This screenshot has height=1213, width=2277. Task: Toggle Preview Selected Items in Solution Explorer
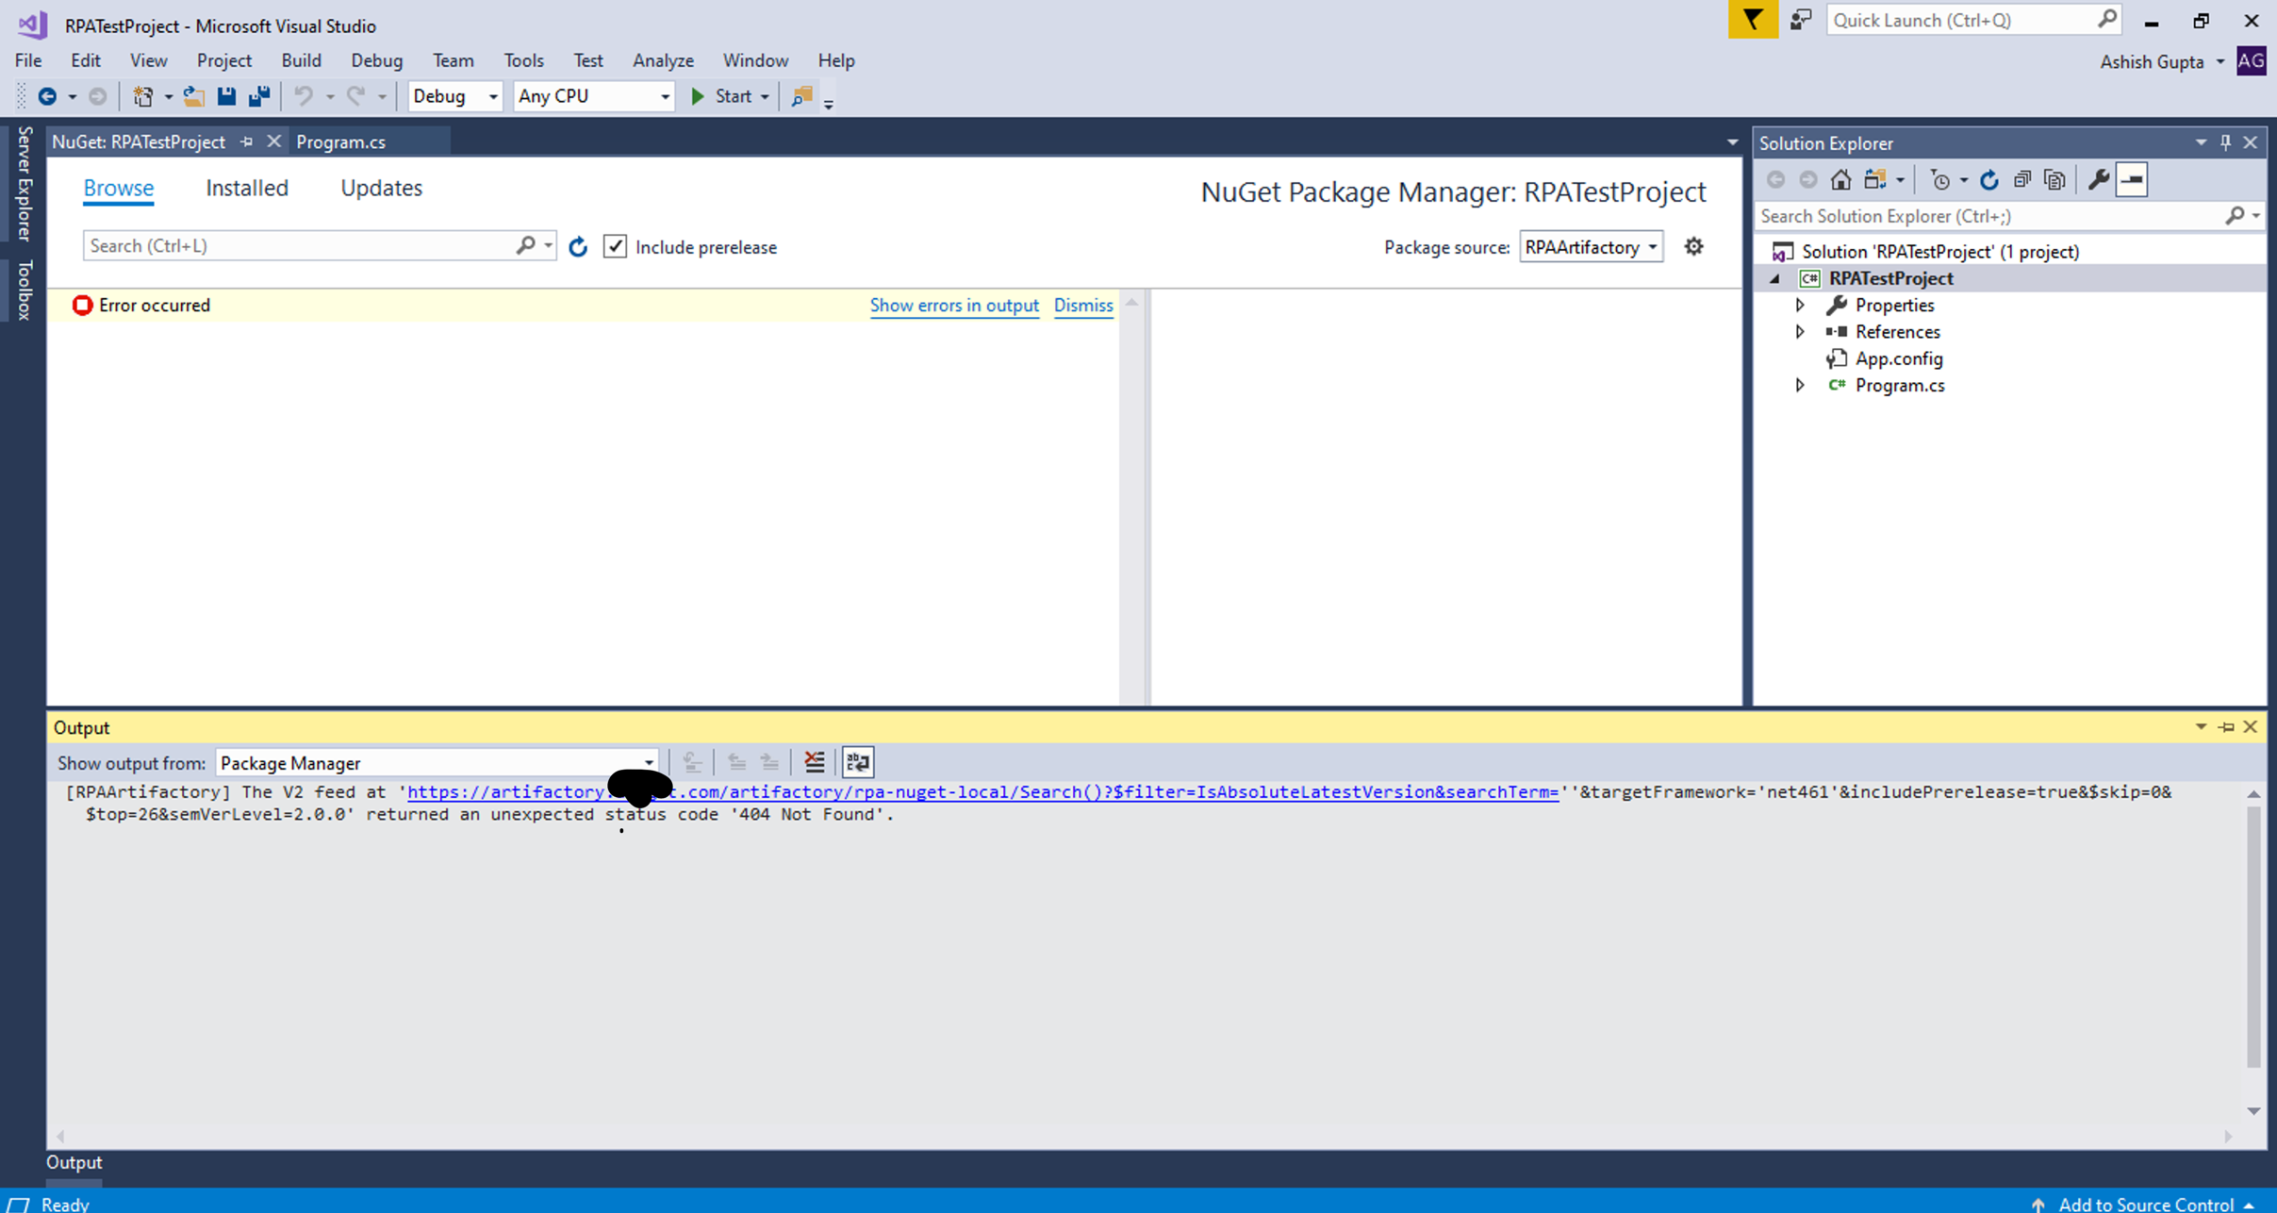[x=2132, y=179]
